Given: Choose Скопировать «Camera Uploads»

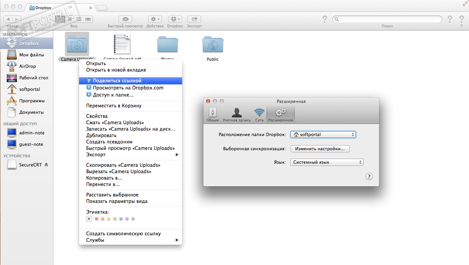Looking at the screenshot, I should click(x=130, y=165).
